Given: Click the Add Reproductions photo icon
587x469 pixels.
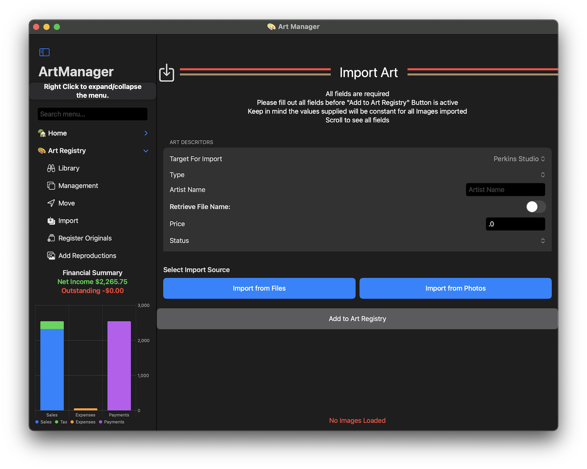Looking at the screenshot, I should [51, 256].
